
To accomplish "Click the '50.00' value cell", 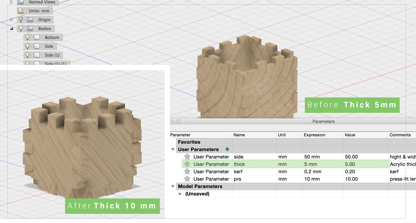I will 366,157.
